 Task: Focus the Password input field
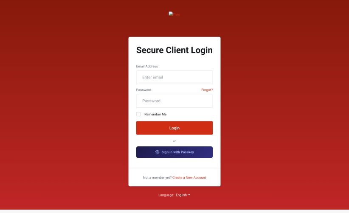pyautogui.click(x=174, y=101)
